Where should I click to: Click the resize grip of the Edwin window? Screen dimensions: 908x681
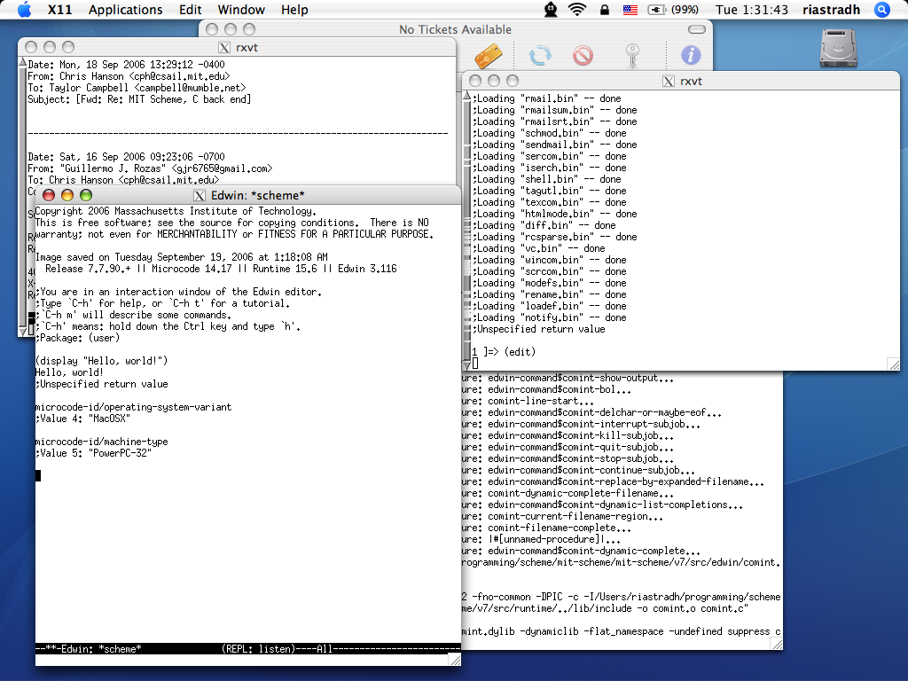tap(454, 659)
